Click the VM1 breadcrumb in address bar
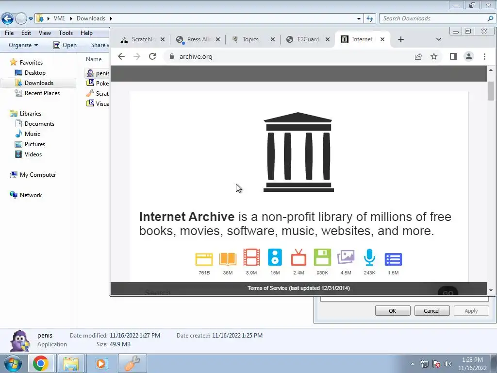This screenshot has width=497, height=373. pyautogui.click(x=59, y=18)
